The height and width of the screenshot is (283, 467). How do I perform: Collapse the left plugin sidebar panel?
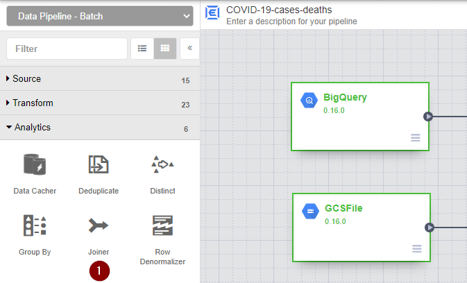click(x=189, y=49)
